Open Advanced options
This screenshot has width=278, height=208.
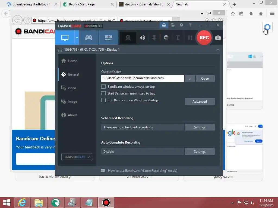pyautogui.click(x=200, y=102)
